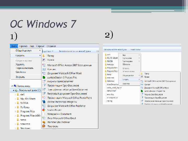Viewport: 188px width, 141px height.
Task: Click folder icon next to Папку in left submenu
Action: tap(44, 56)
